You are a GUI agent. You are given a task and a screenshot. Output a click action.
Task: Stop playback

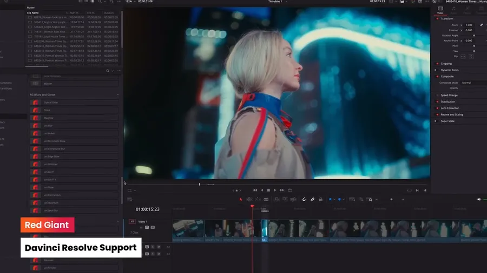268,190
